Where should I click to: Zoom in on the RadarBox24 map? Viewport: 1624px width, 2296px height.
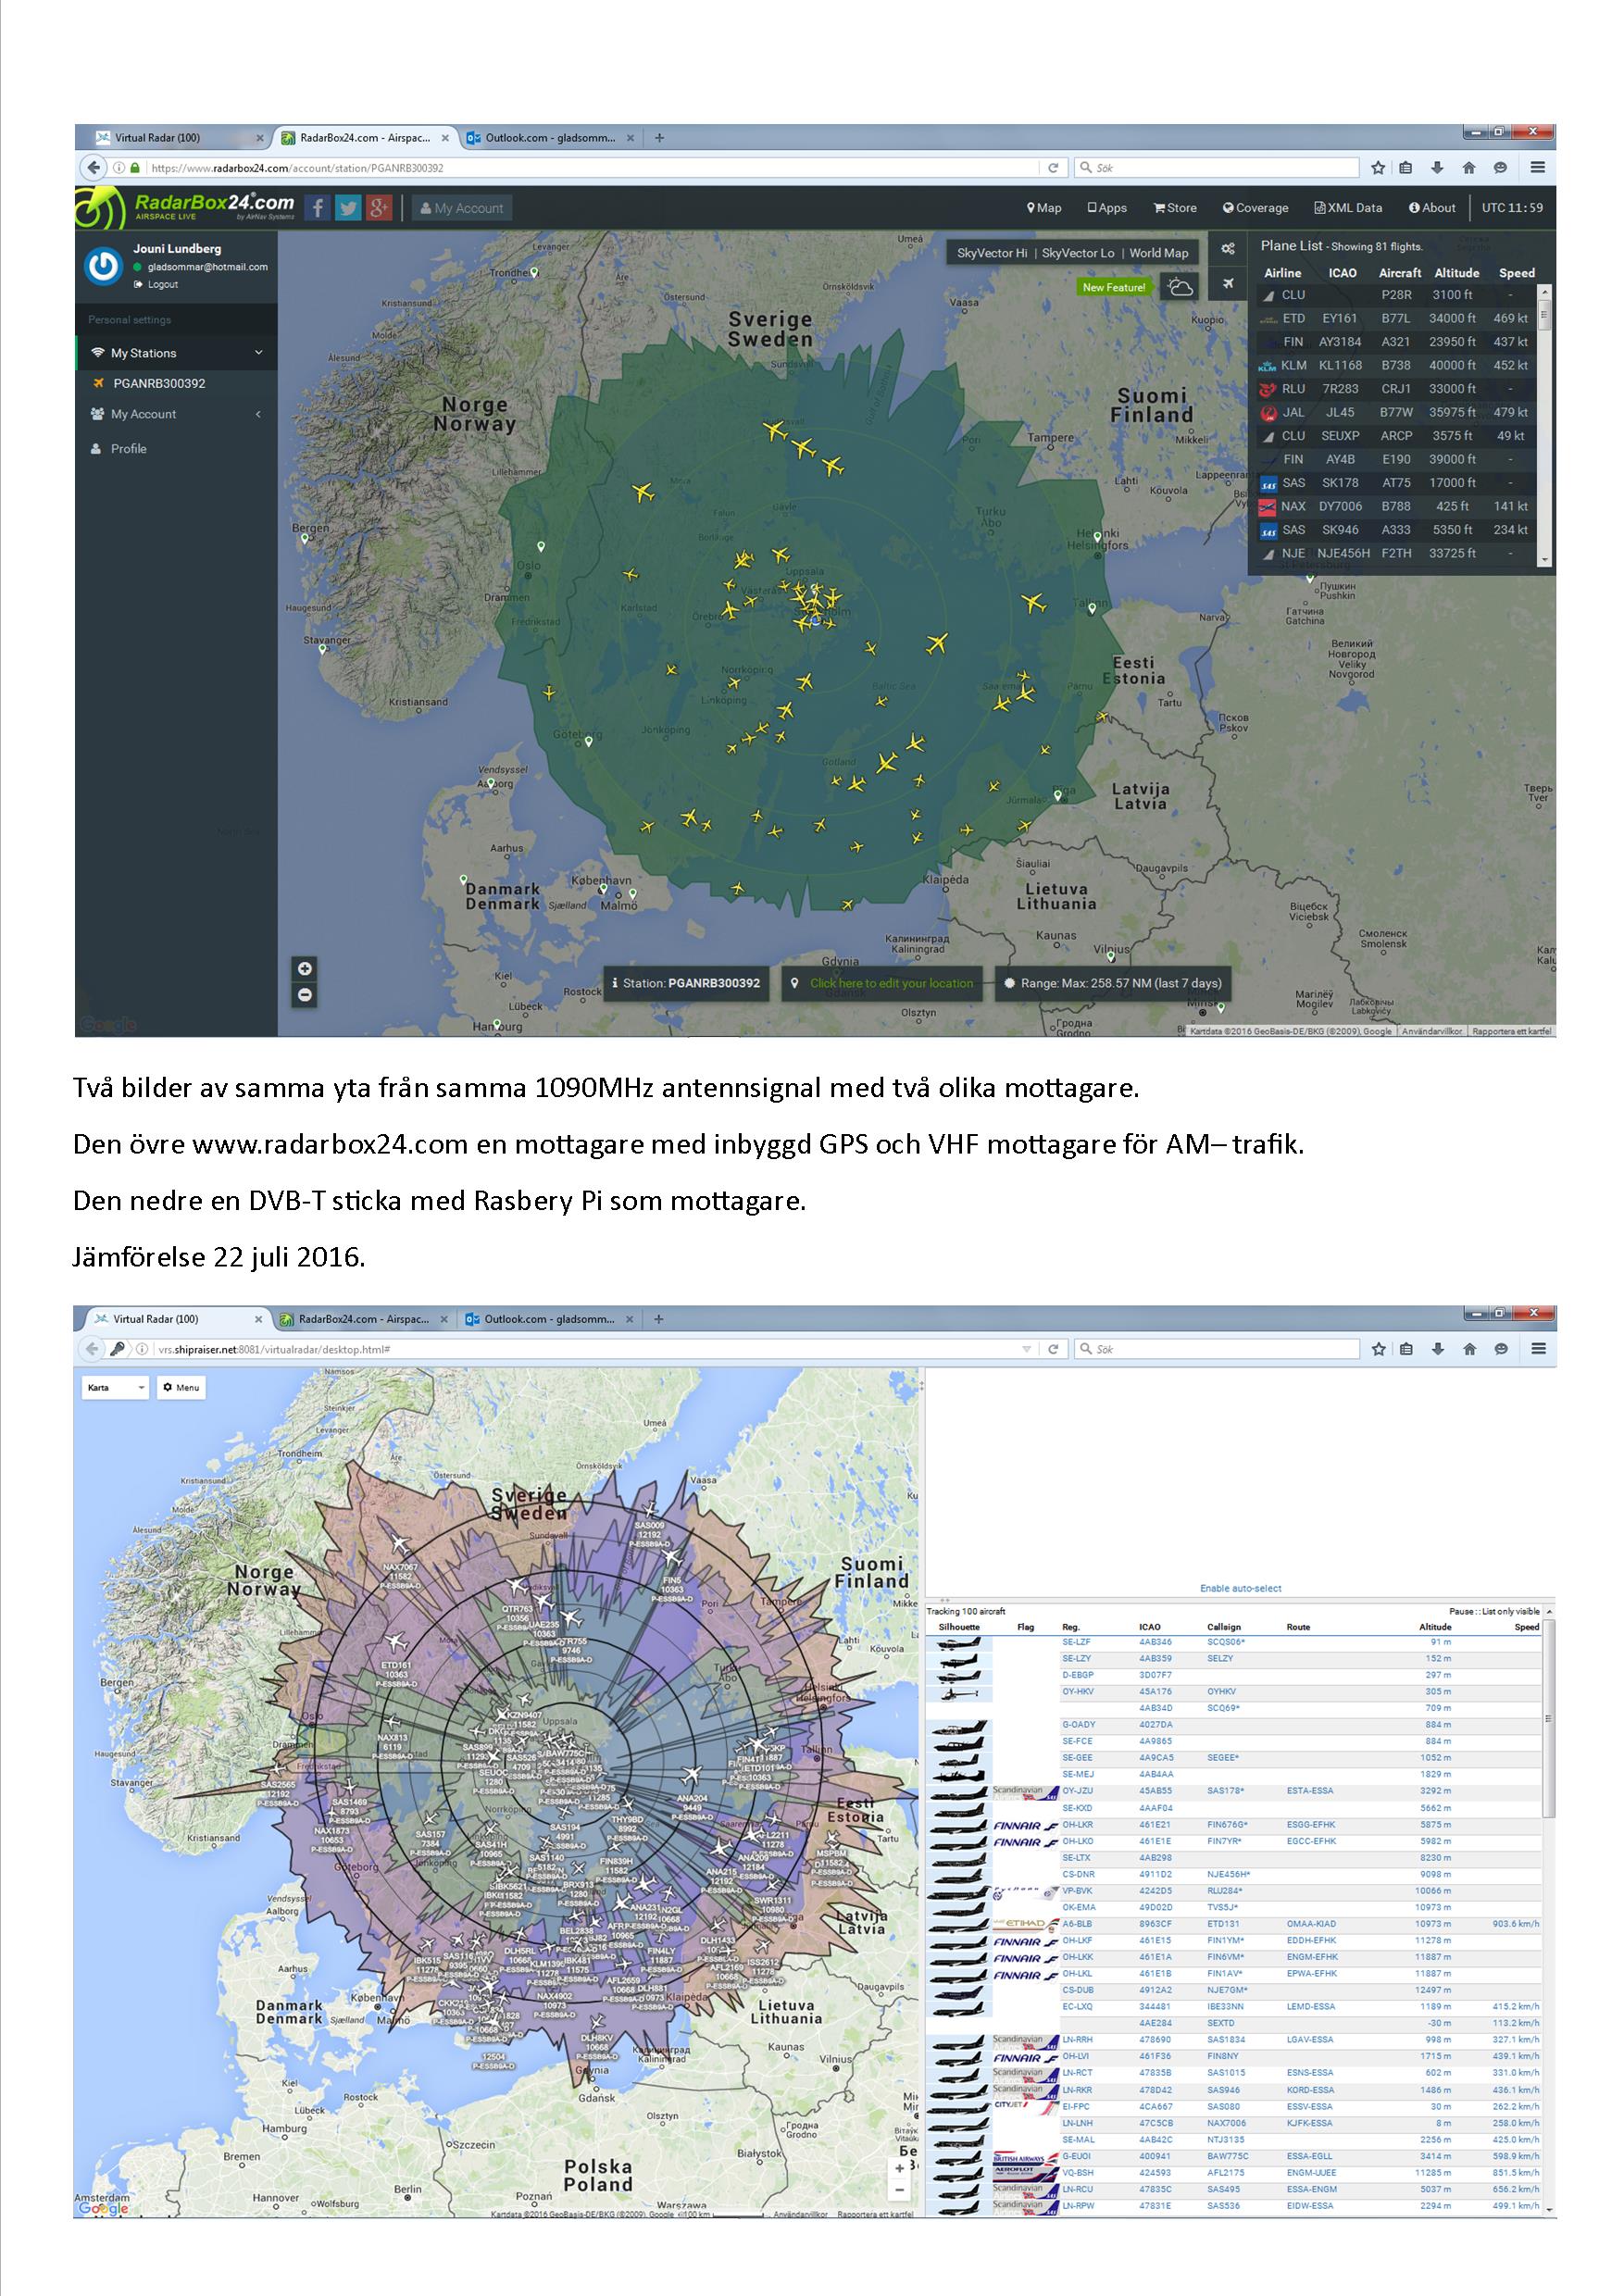tap(305, 968)
